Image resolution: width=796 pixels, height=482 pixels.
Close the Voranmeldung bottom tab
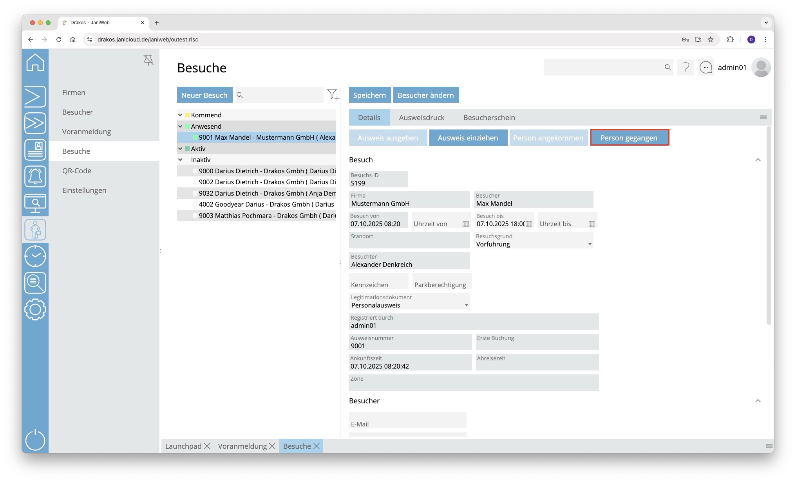[272, 446]
